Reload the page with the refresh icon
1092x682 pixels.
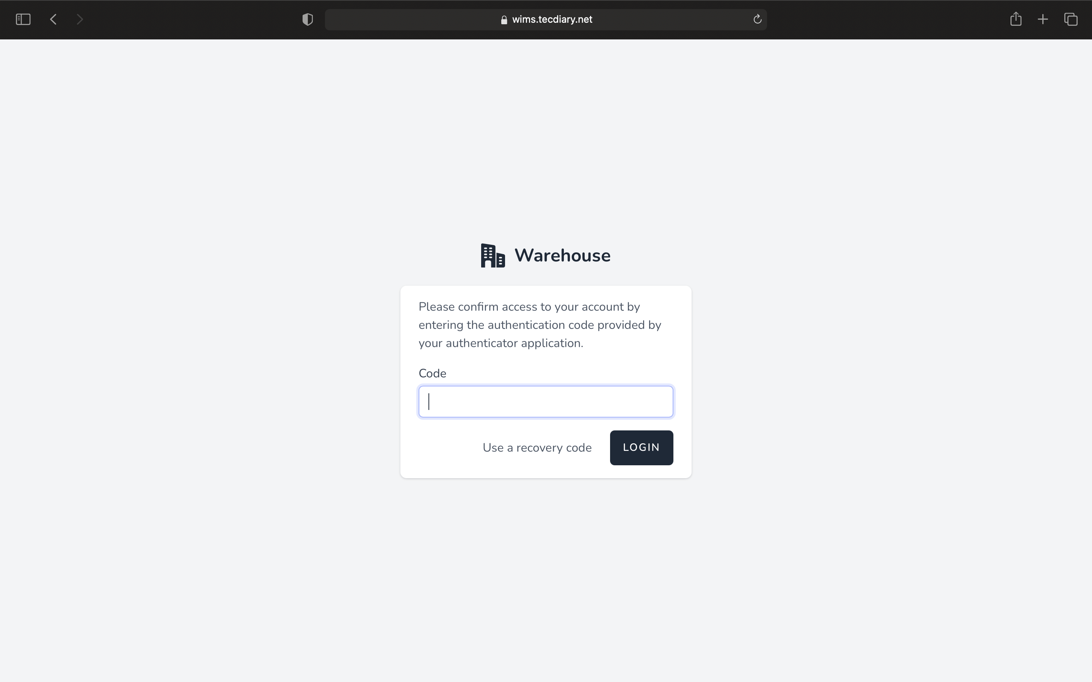click(x=757, y=19)
